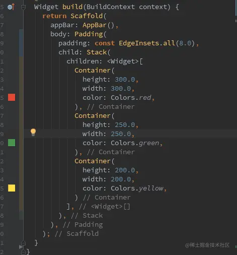
Task: Collapse the build method fold marker
Action: pyautogui.click(x=23, y=7)
